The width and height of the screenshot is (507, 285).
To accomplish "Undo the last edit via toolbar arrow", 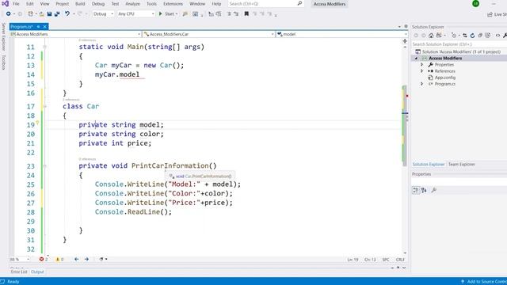I will tap(67, 14).
